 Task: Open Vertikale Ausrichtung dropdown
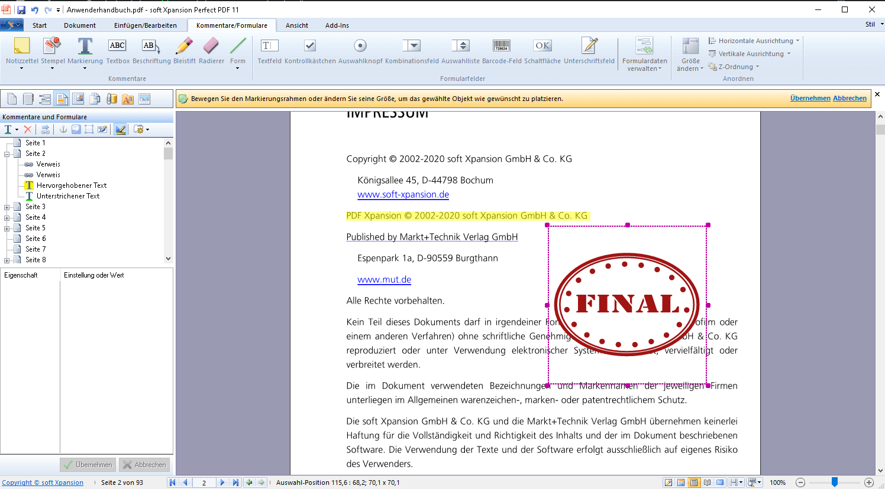[x=750, y=54]
